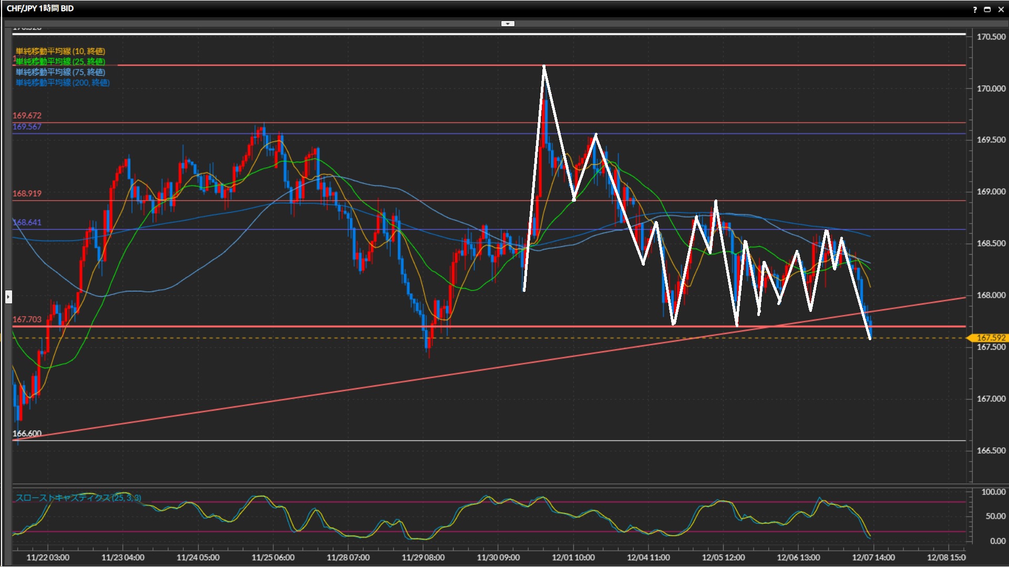Select the 167.703 support line label

point(27,319)
